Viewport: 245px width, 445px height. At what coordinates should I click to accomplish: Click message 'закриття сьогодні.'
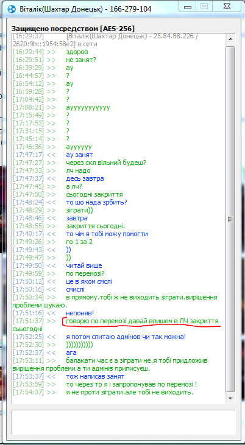[95, 226]
